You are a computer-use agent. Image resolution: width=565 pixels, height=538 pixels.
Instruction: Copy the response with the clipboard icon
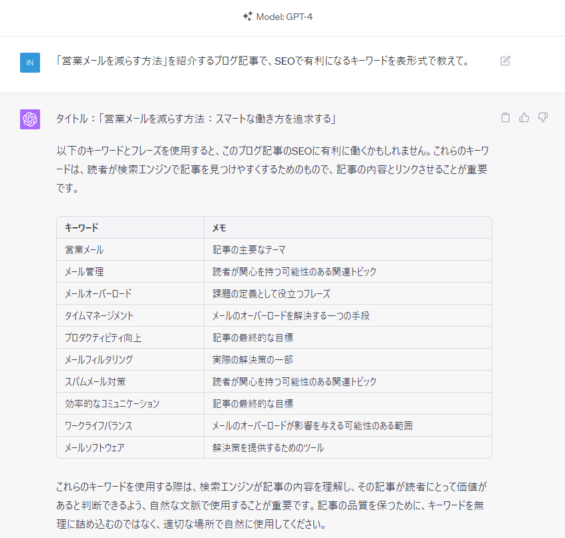[x=505, y=117]
